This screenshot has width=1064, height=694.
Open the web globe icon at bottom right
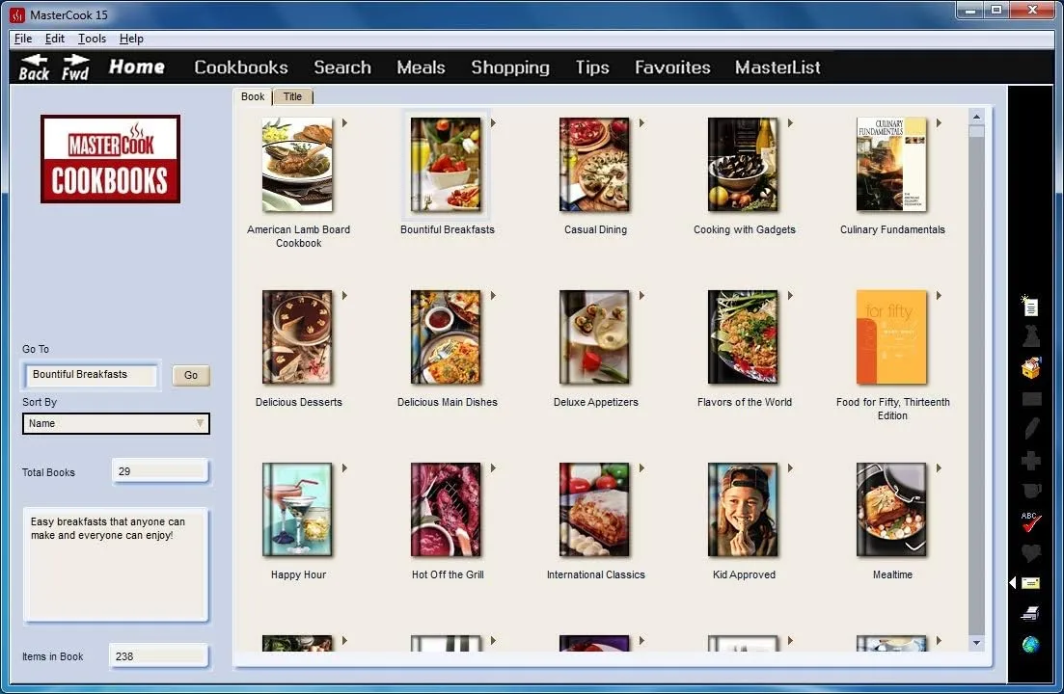[1029, 644]
